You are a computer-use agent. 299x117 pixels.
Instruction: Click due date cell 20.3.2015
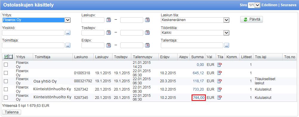(x=168, y=81)
